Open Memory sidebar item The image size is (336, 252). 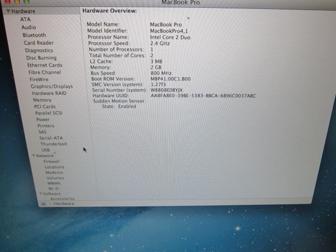42,100
